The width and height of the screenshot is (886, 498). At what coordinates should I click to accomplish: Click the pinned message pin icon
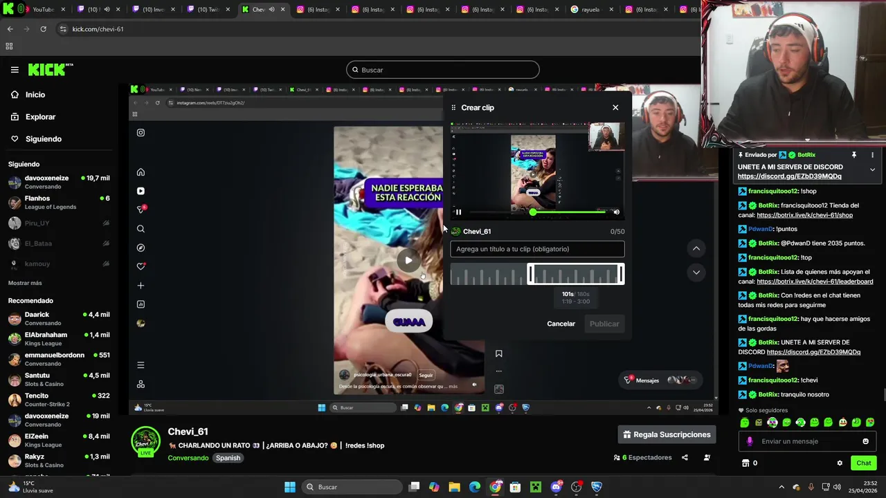click(853, 155)
